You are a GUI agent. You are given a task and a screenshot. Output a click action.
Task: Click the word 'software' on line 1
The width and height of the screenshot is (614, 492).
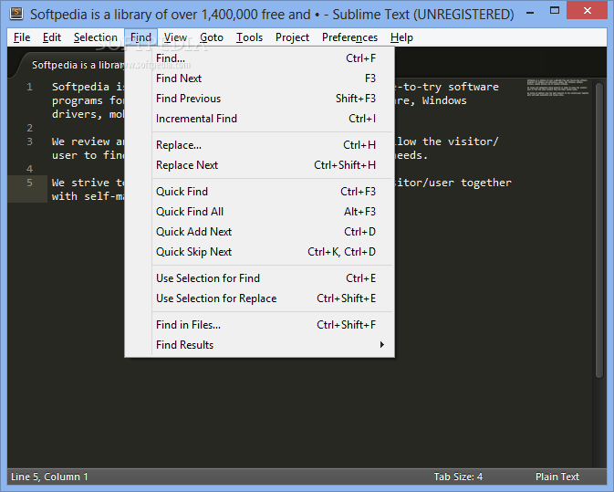[473, 87]
